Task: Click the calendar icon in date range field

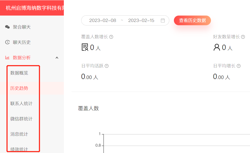Action: pyautogui.click(x=163, y=20)
